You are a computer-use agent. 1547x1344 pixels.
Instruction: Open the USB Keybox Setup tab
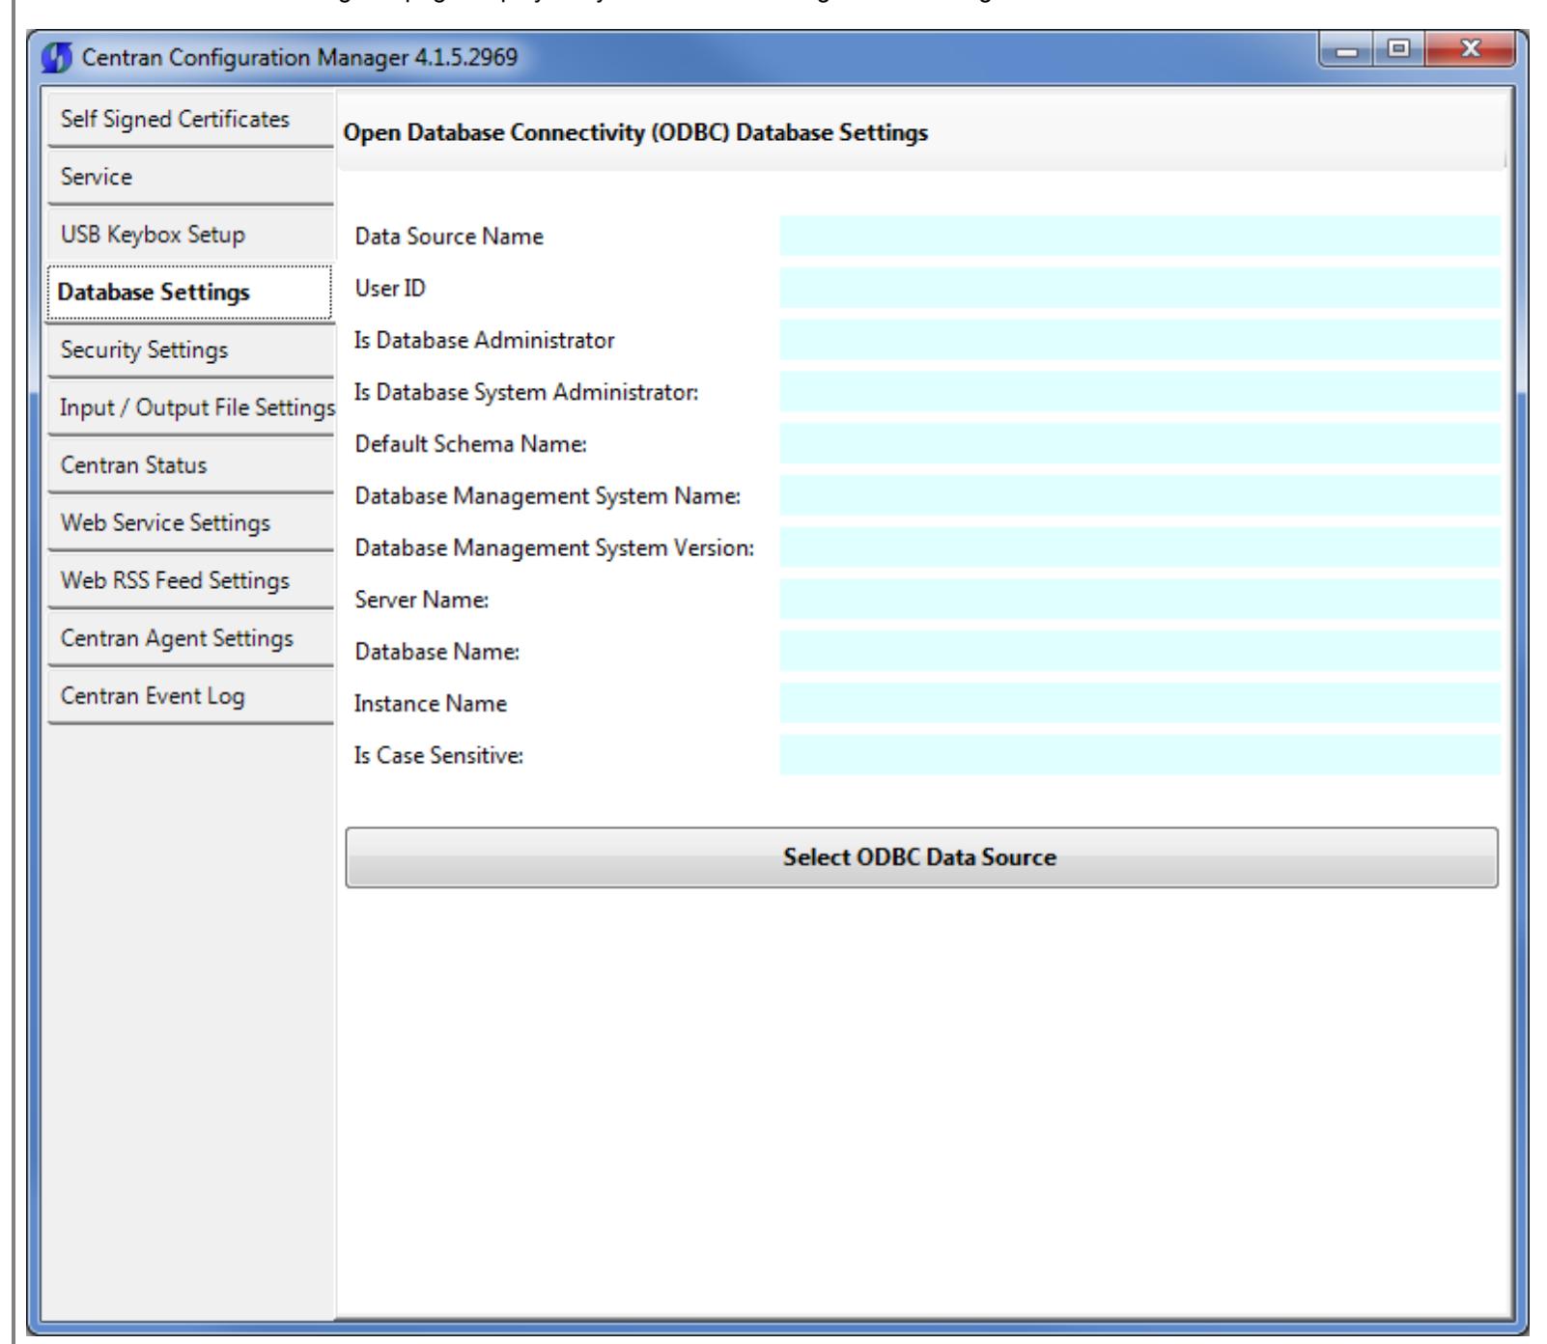190,235
